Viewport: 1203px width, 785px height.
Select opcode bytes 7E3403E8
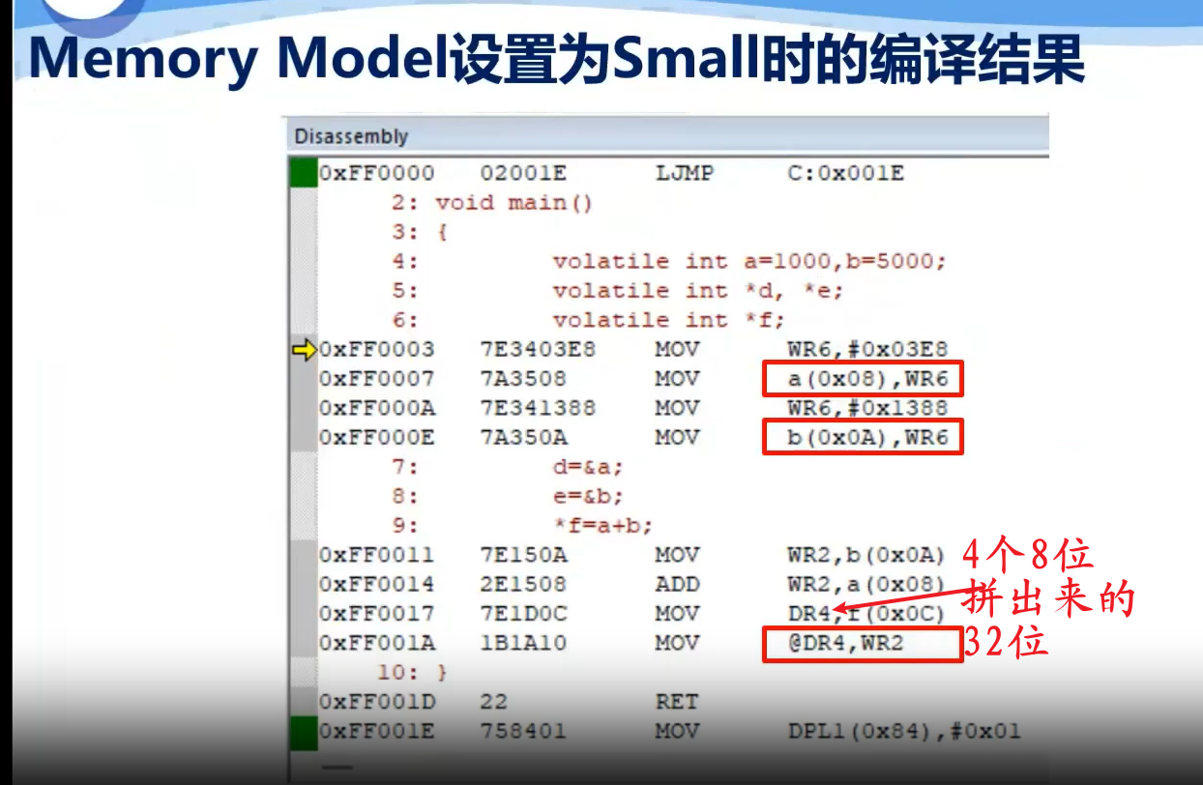(x=538, y=350)
